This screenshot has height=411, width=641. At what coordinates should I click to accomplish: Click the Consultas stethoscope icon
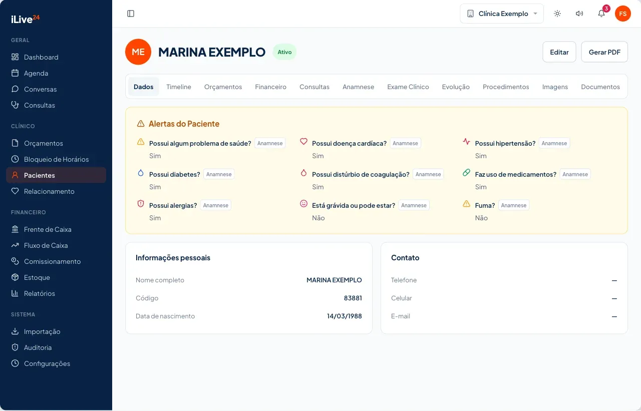(15, 105)
